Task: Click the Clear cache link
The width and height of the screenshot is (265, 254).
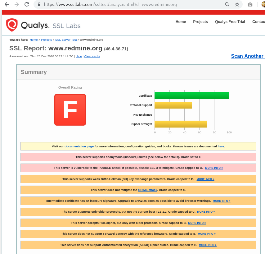Action: coord(92,56)
